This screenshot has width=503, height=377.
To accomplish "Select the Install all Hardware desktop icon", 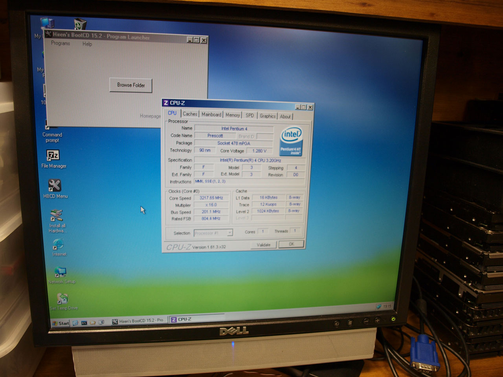I will [57, 215].
